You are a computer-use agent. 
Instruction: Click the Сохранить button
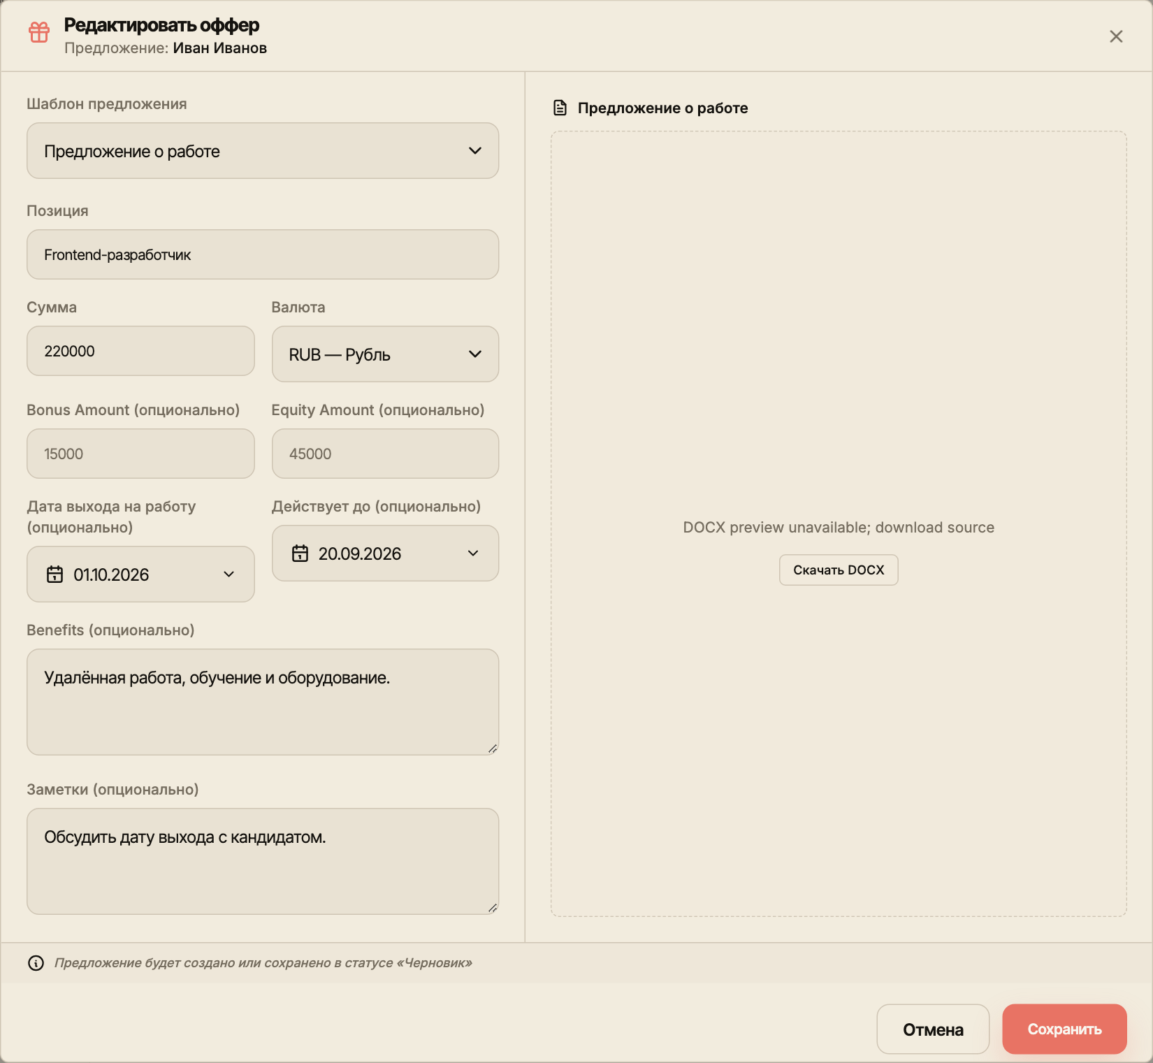point(1064,1029)
